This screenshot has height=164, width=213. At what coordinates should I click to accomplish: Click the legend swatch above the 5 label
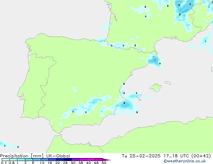[x=37, y=160]
